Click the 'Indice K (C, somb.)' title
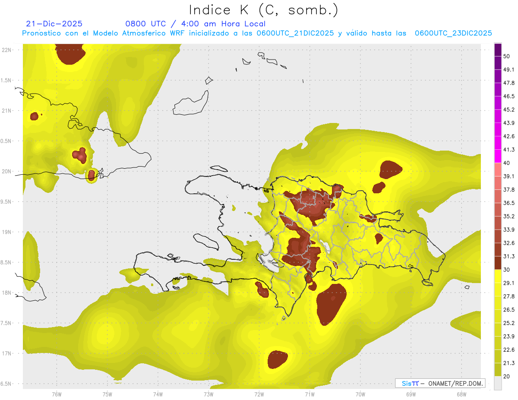 coord(263,10)
